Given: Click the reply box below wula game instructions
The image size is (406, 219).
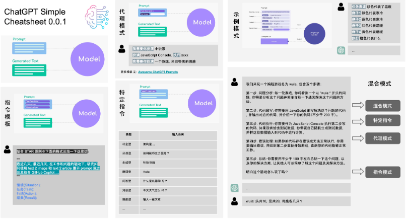Looking at the screenshot, I should [296, 188].
